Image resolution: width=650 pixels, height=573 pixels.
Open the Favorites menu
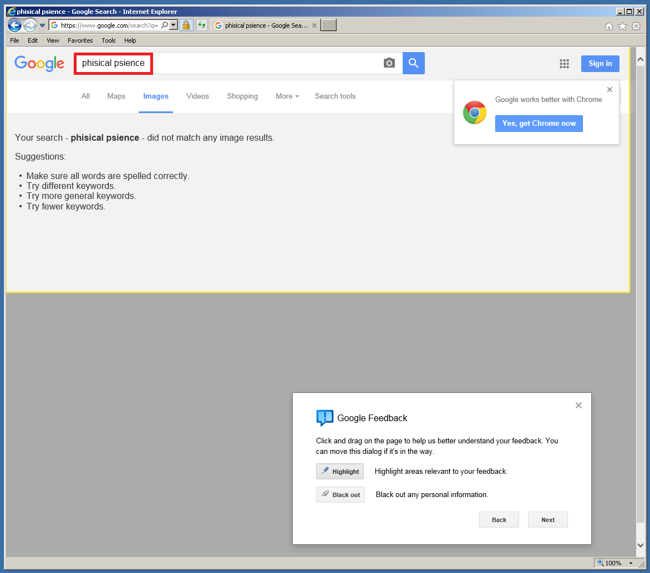(80, 40)
